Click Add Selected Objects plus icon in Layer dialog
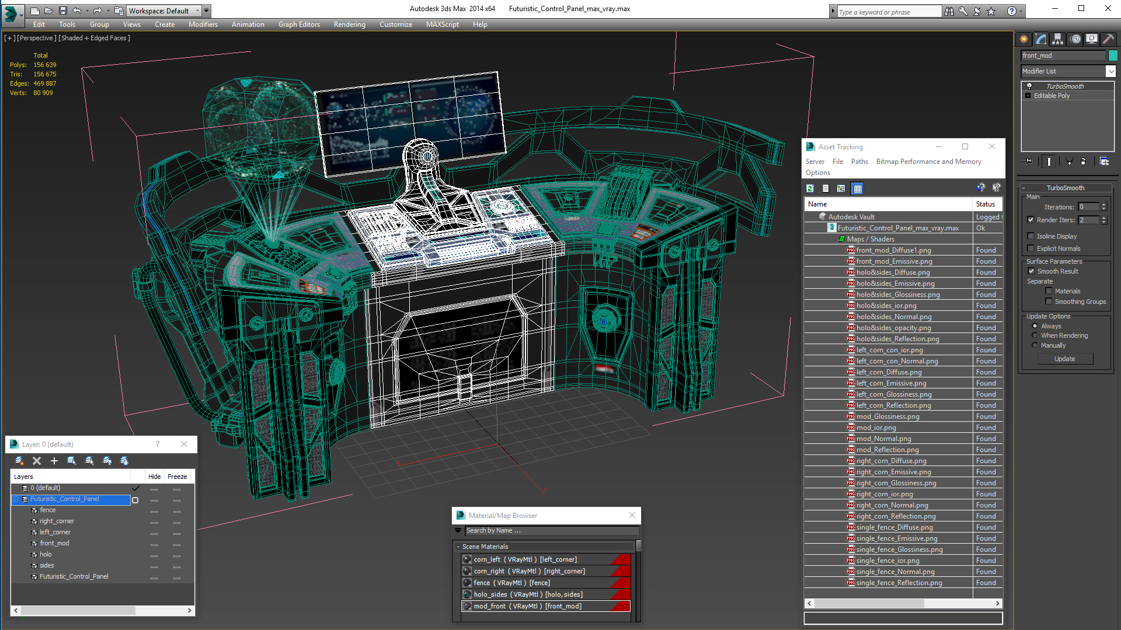The height and width of the screenshot is (630, 1121). pos(54,461)
